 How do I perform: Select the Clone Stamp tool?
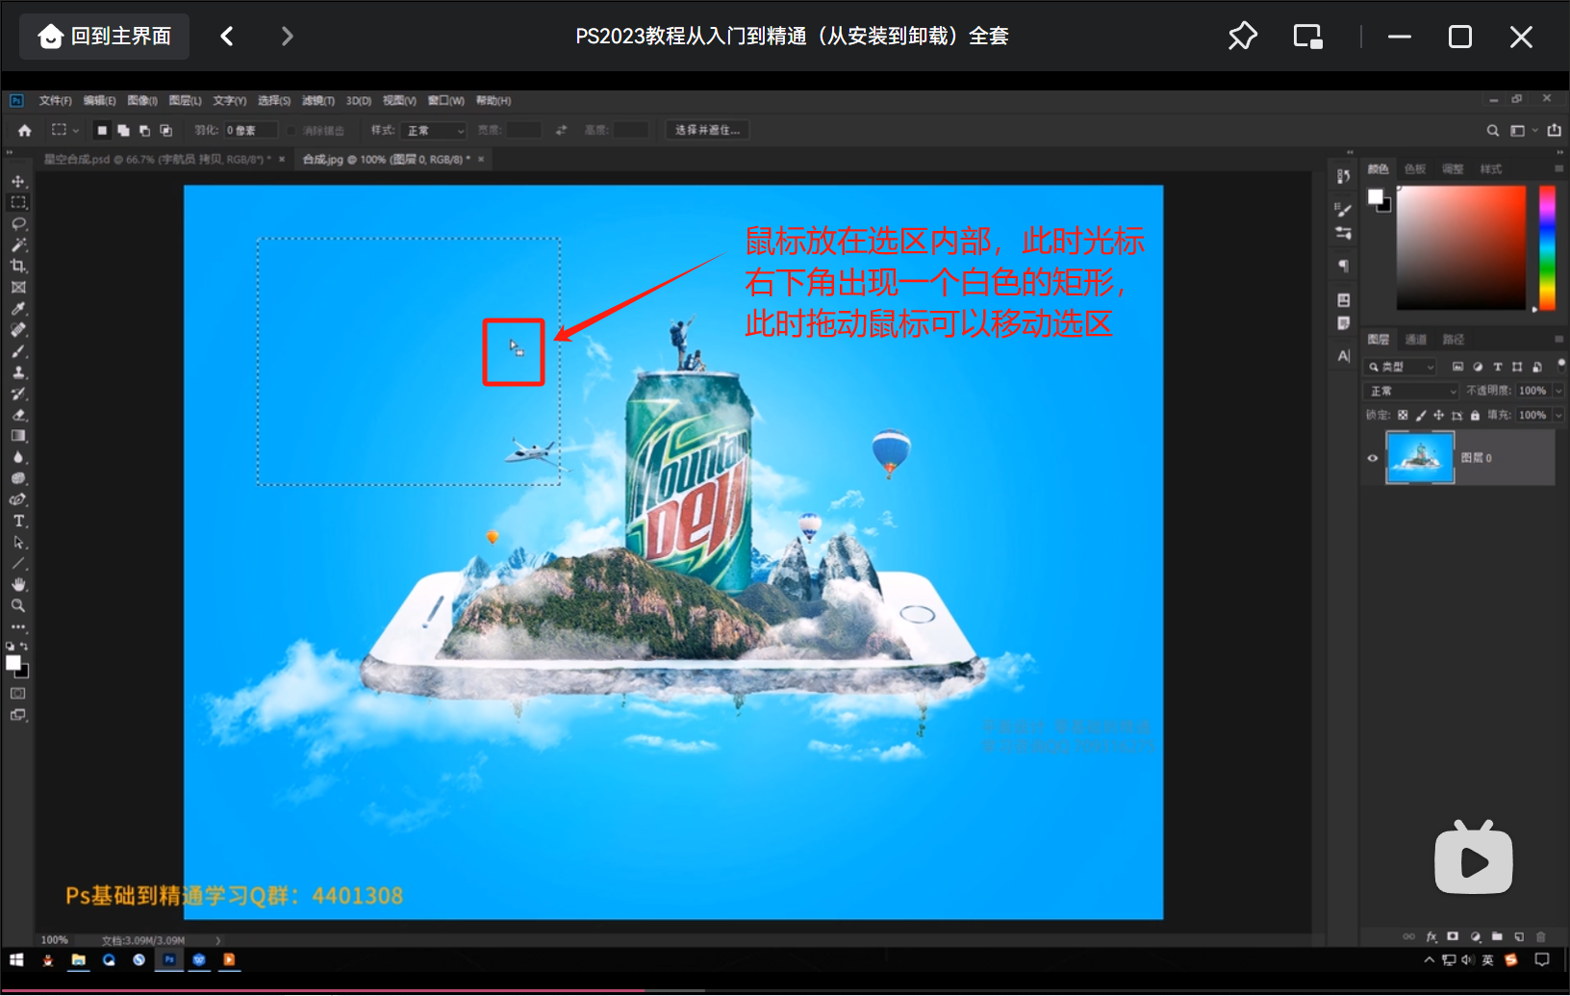point(18,372)
